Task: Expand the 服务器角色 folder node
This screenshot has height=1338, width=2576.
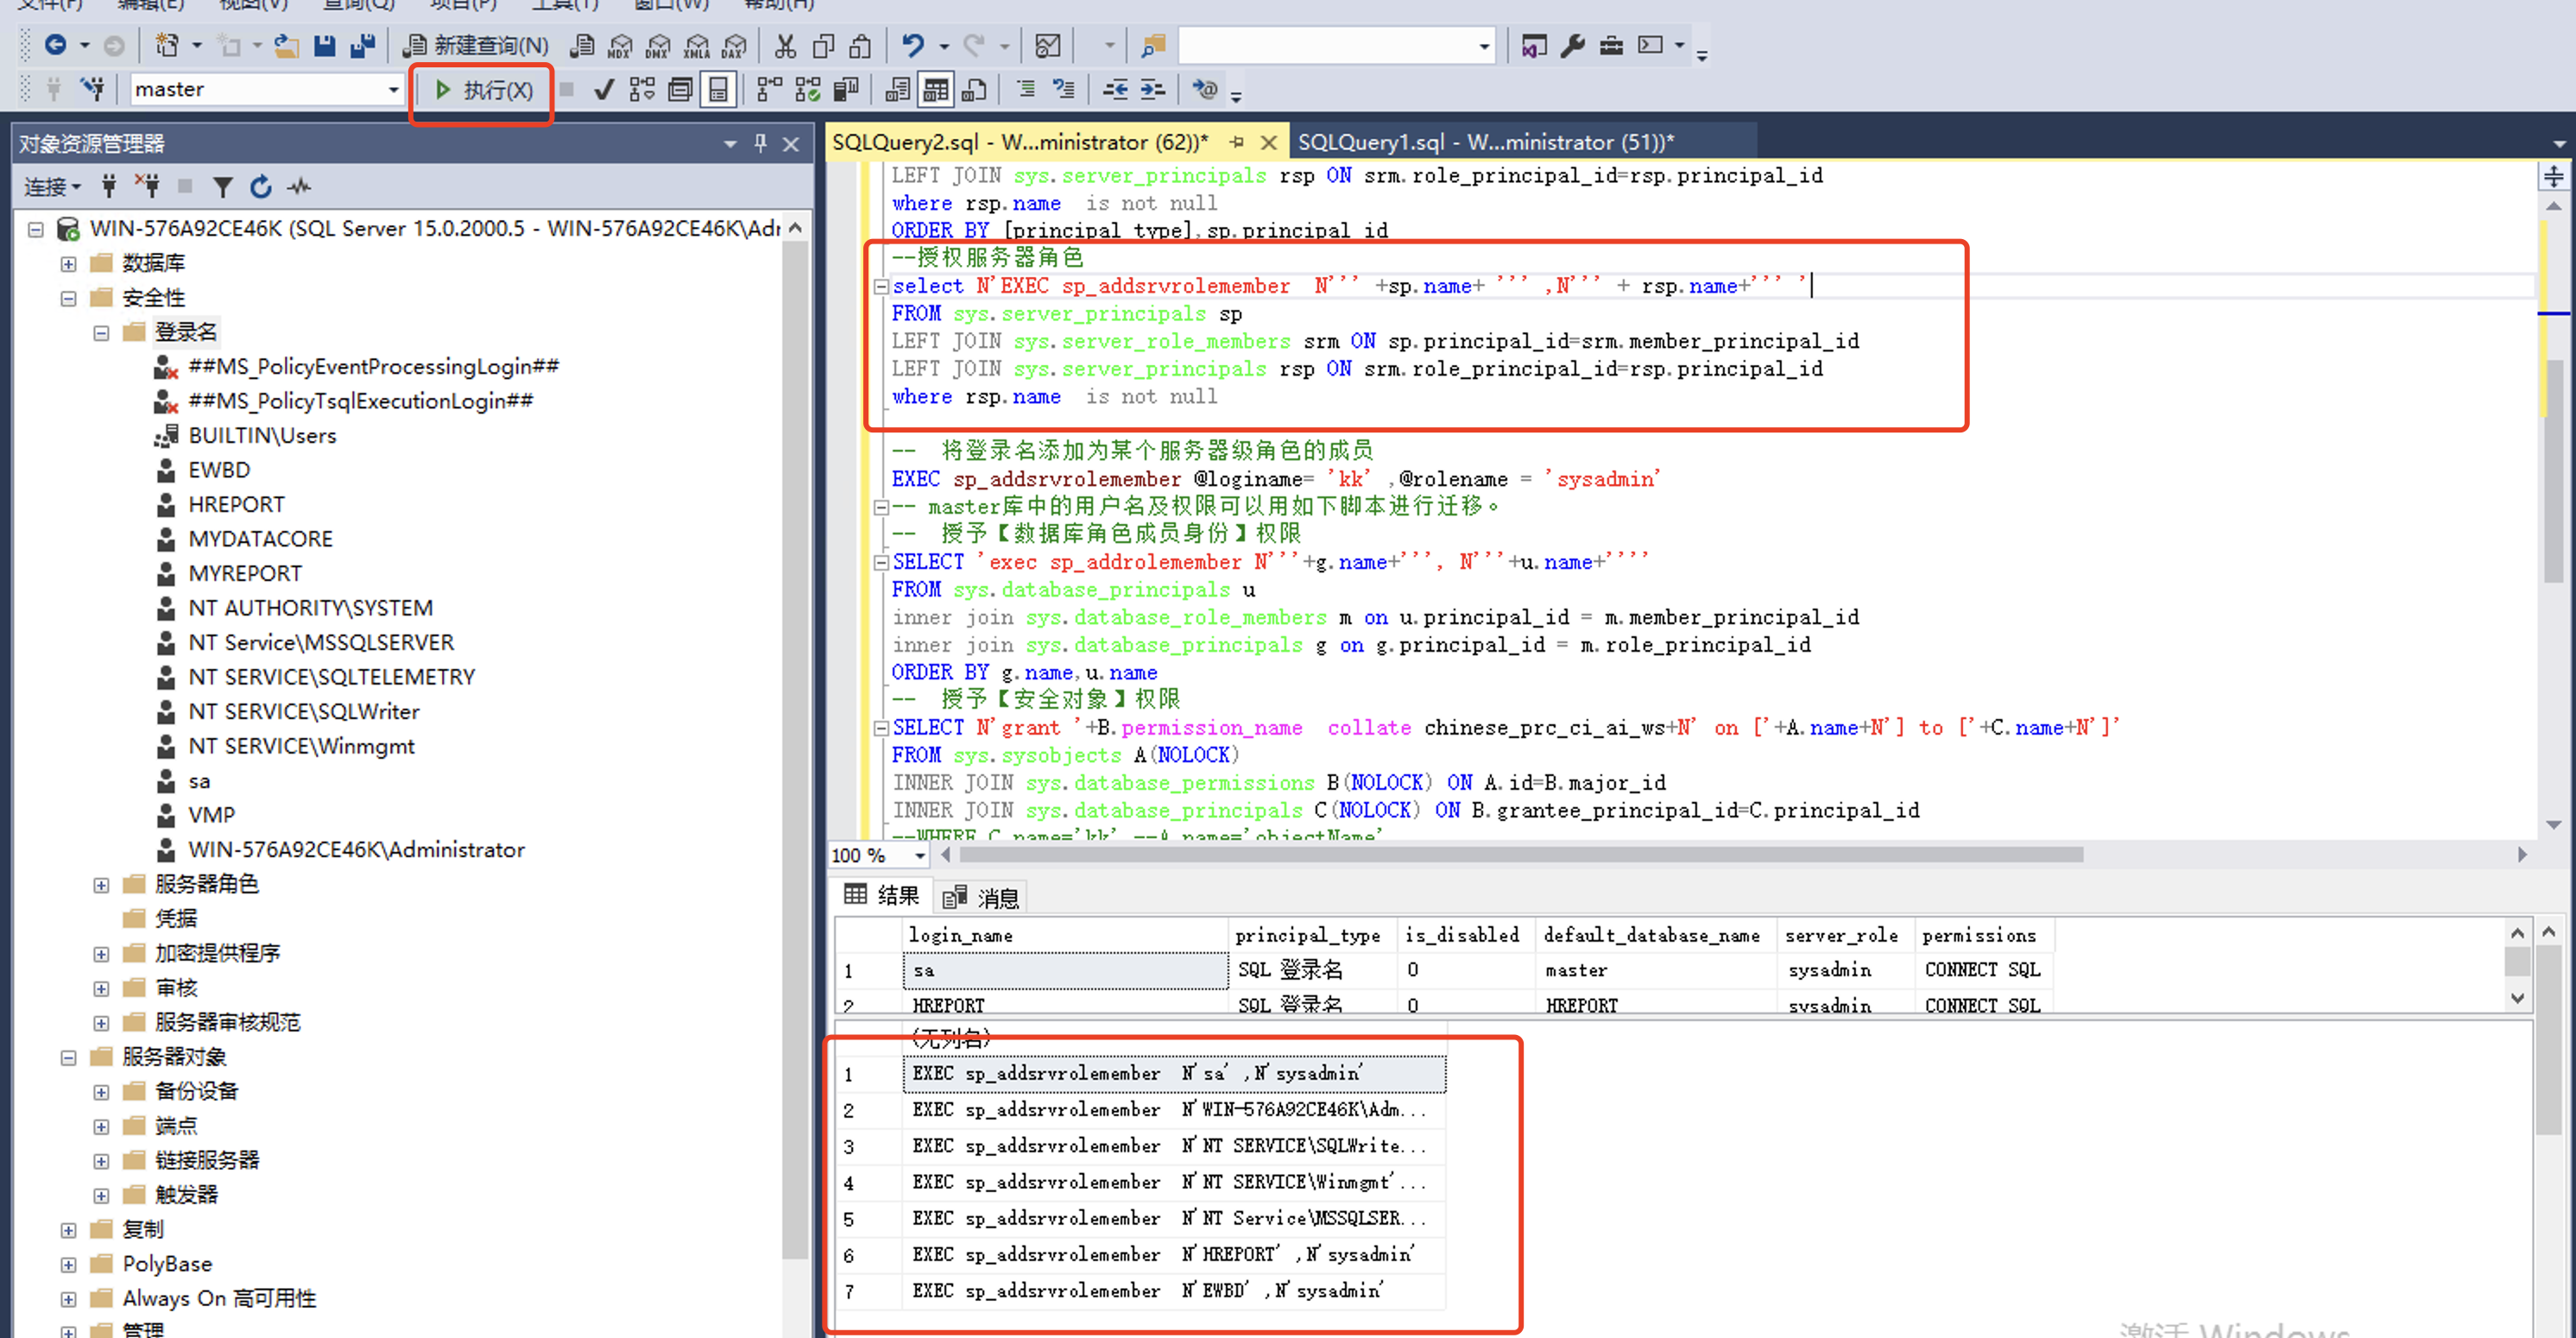Action: click(x=101, y=885)
